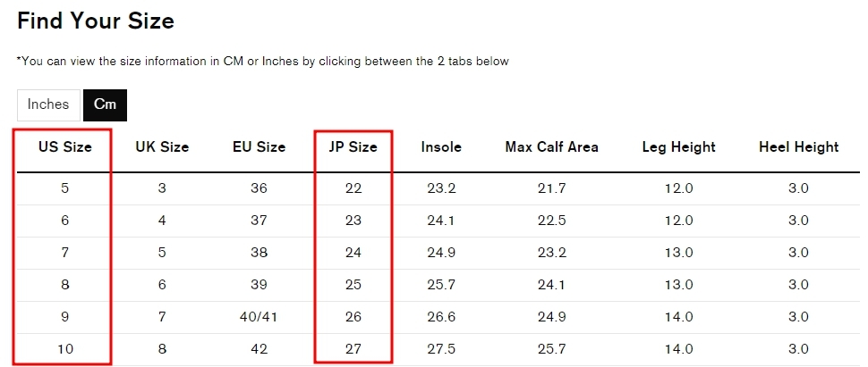The width and height of the screenshot is (868, 367).
Task: Click JP size 22 cell
Action: 353,188
